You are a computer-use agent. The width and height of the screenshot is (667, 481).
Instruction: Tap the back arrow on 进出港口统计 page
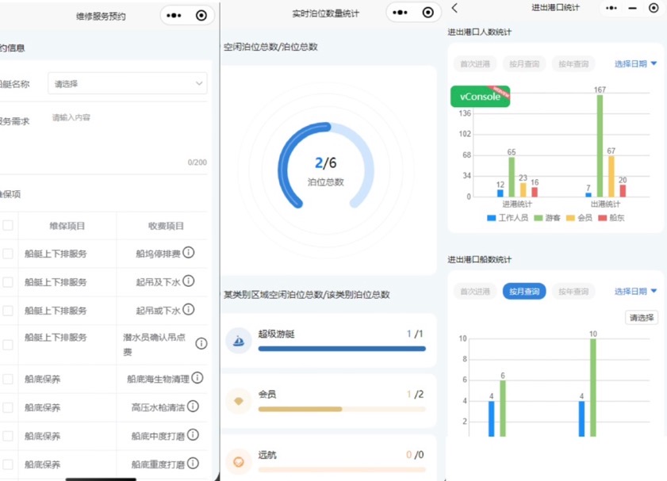(x=454, y=8)
